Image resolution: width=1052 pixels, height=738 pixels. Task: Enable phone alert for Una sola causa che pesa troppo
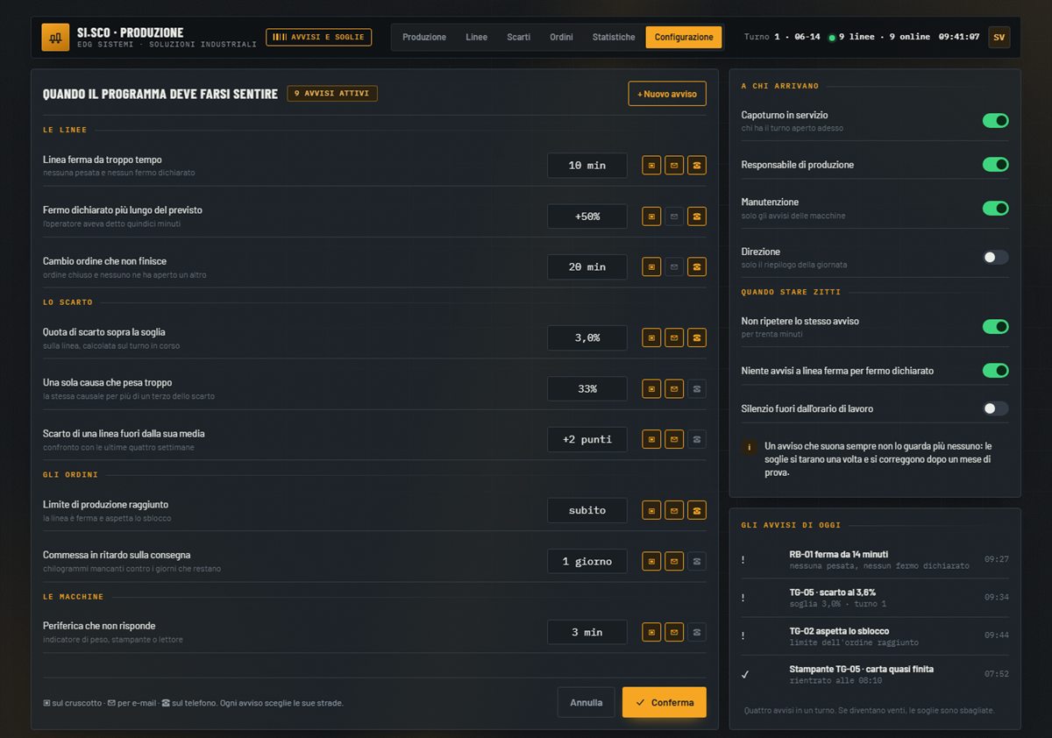click(x=697, y=388)
